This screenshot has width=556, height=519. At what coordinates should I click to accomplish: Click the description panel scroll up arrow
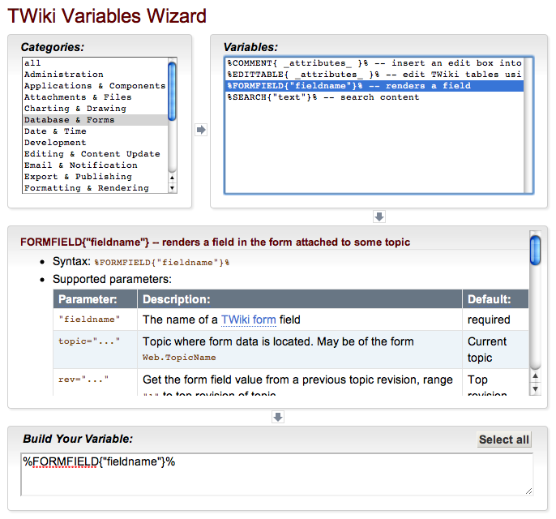click(535, 375)
